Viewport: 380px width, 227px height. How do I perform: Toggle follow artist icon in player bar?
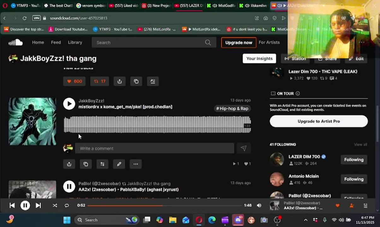[352, 206]
